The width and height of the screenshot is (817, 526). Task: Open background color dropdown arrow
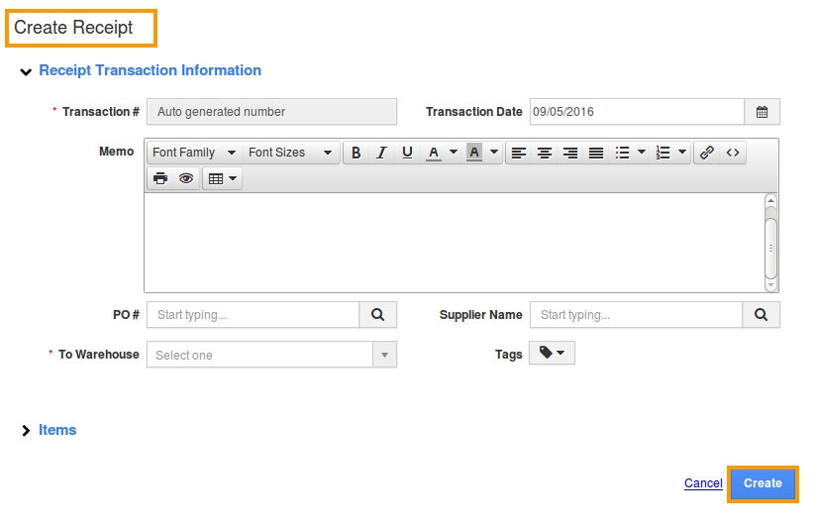tap(494, 153)
